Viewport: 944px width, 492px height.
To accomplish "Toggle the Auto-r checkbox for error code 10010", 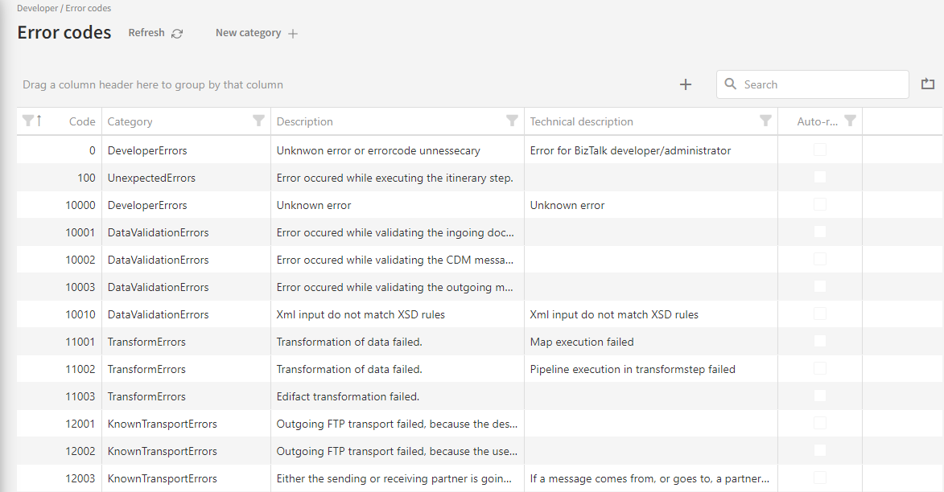I will 819,314.
